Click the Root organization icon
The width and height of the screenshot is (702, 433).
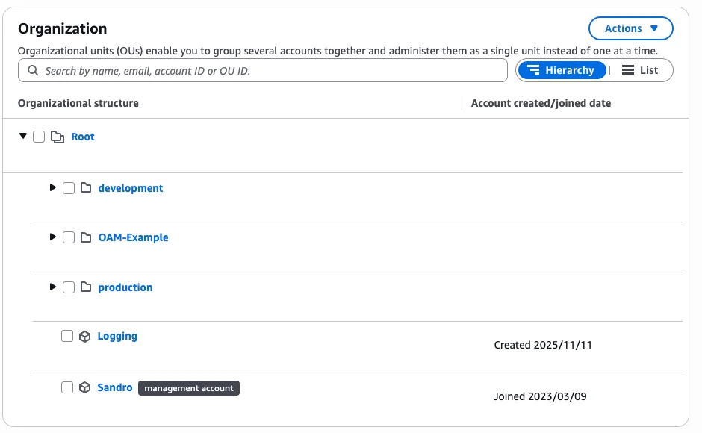58,137
